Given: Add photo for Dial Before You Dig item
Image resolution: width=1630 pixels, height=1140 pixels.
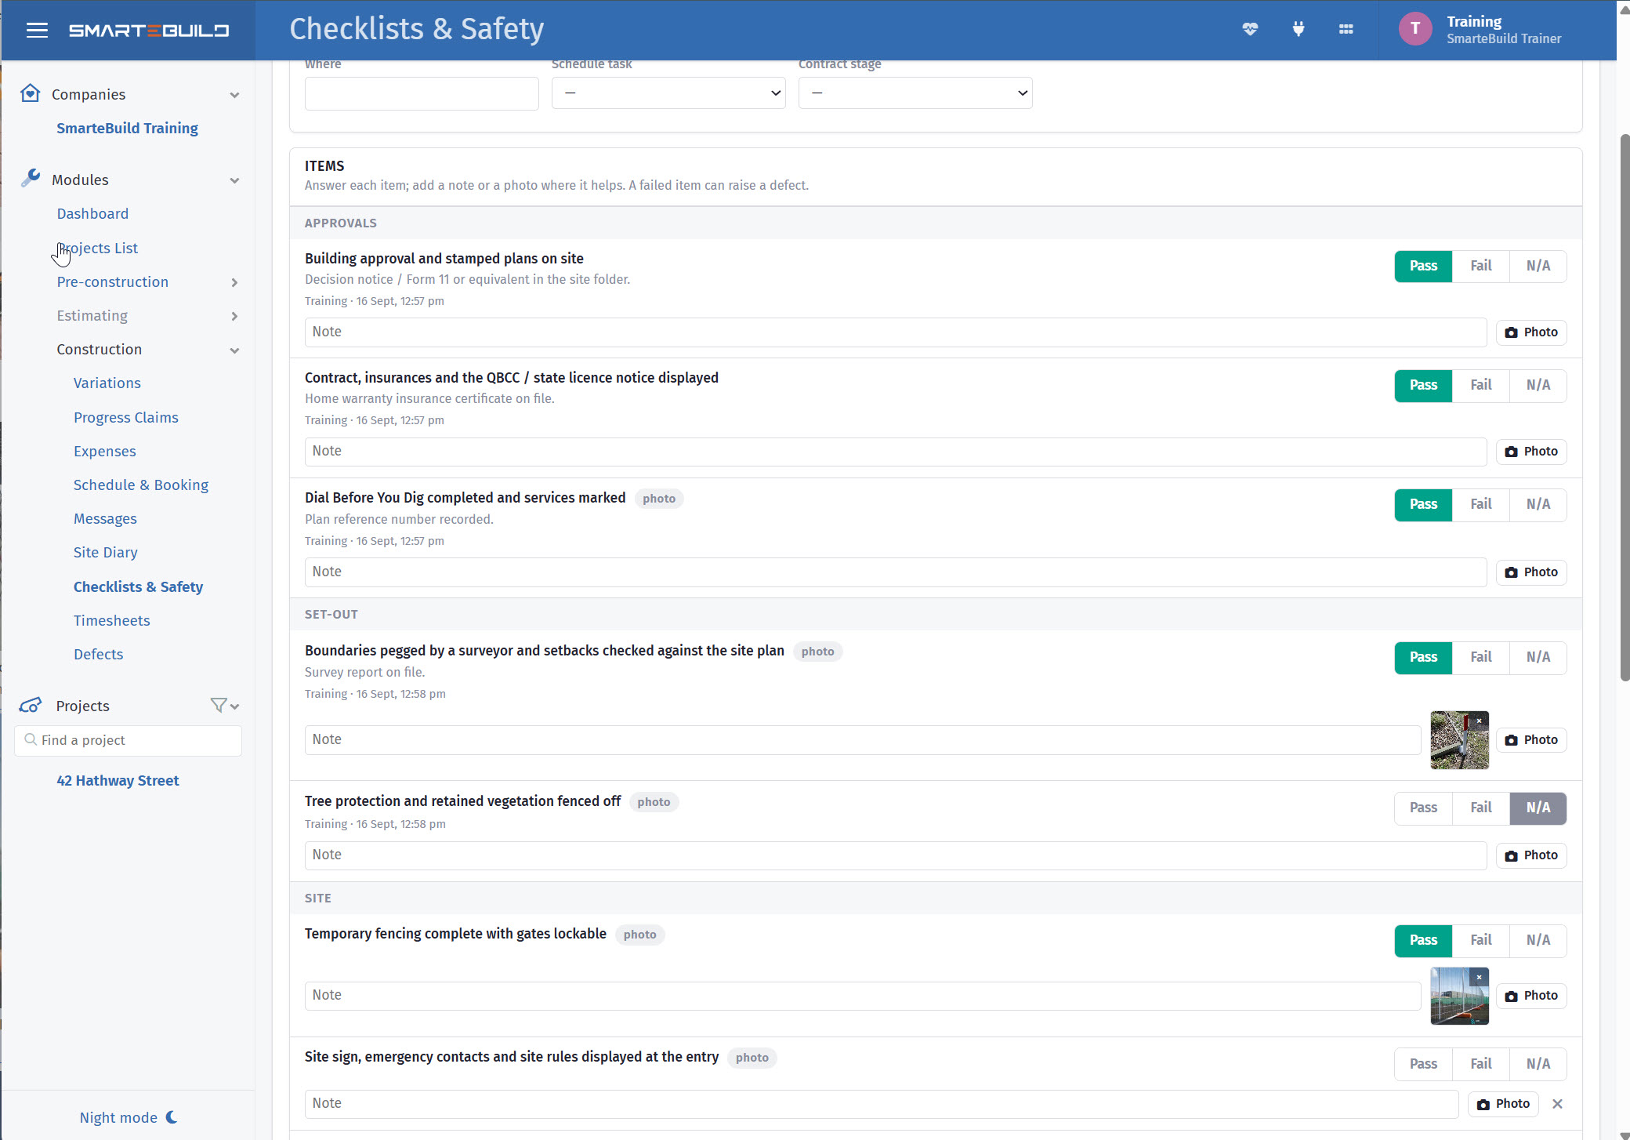Looking at the screenshot, I should click(1531, 572).
